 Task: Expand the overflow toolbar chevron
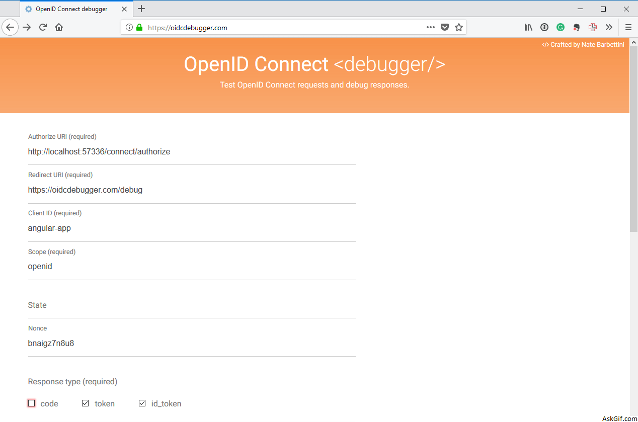pyautogui.click(x=609, y=27)
